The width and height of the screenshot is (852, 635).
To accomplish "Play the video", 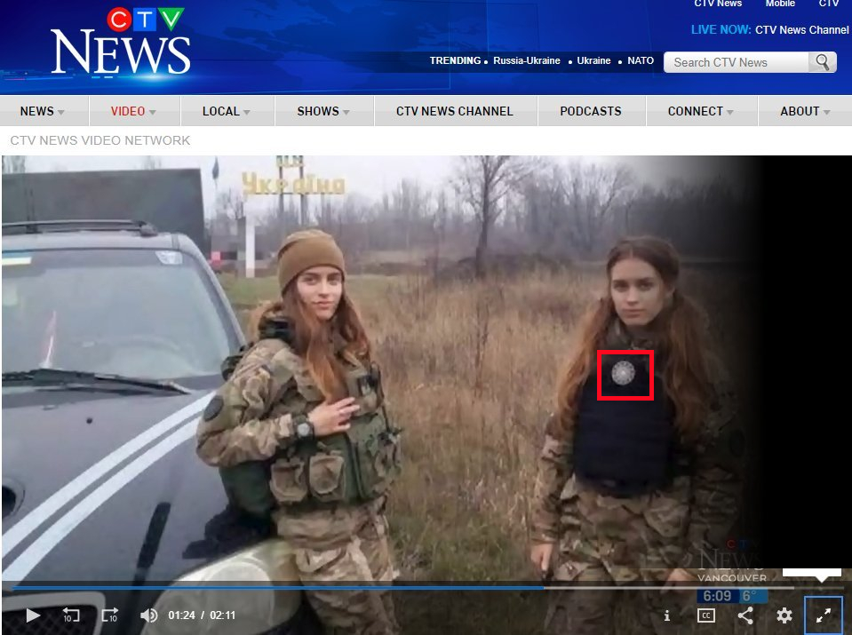I will point(33,615).
